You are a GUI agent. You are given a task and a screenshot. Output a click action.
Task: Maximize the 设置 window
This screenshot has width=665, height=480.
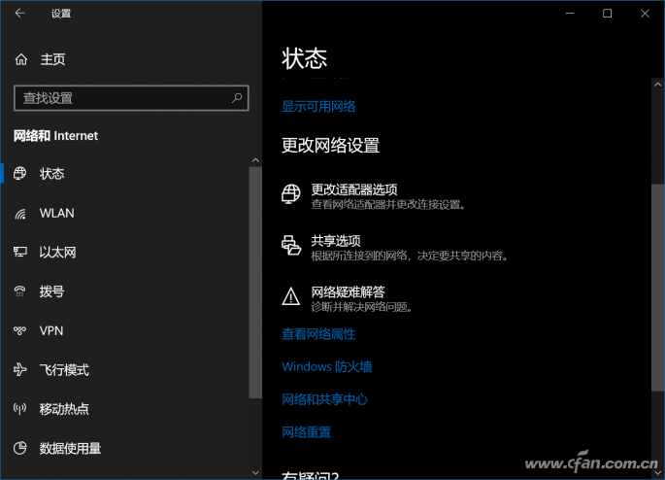(x=607, y=14)
